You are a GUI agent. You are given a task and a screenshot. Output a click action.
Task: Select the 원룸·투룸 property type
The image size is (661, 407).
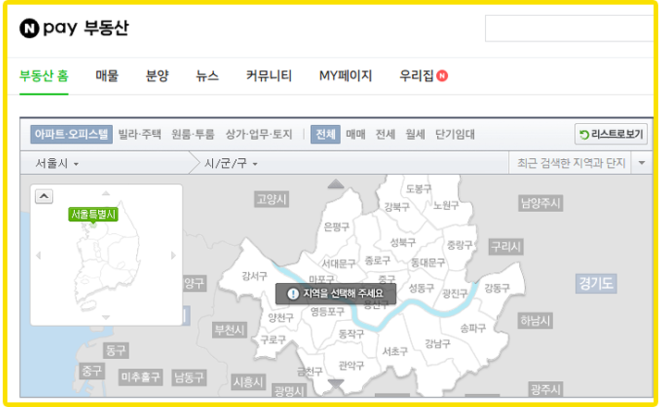point(193,134)
